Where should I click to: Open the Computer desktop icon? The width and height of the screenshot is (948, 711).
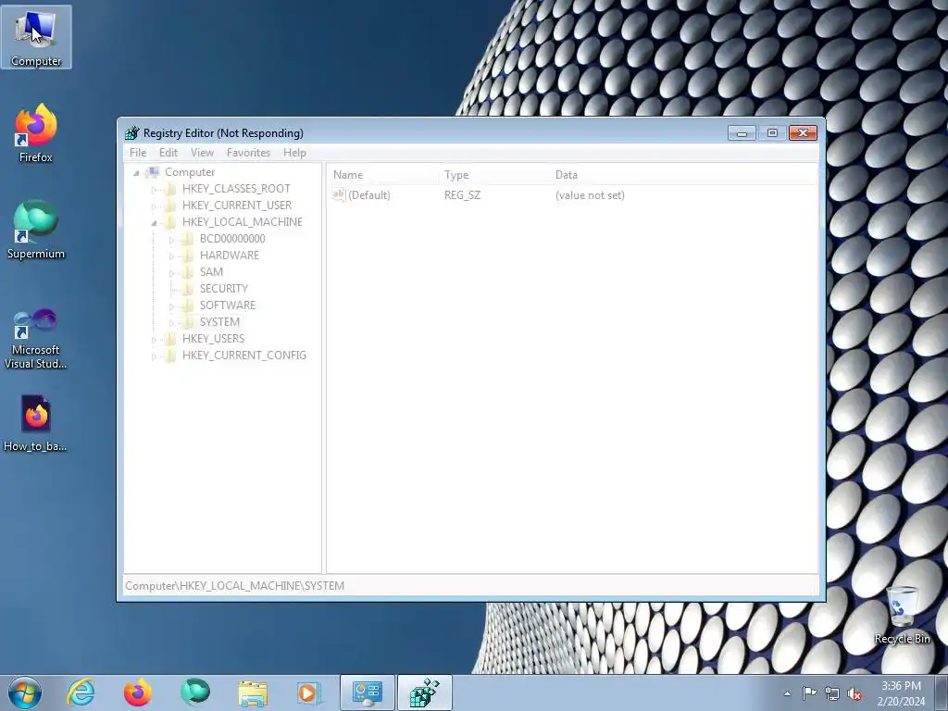click(x=36, y=37)
